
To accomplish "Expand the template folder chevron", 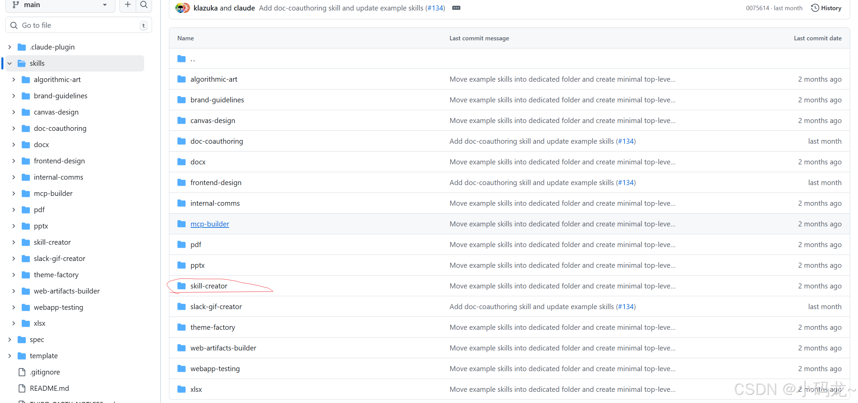I will coord(10,356).
